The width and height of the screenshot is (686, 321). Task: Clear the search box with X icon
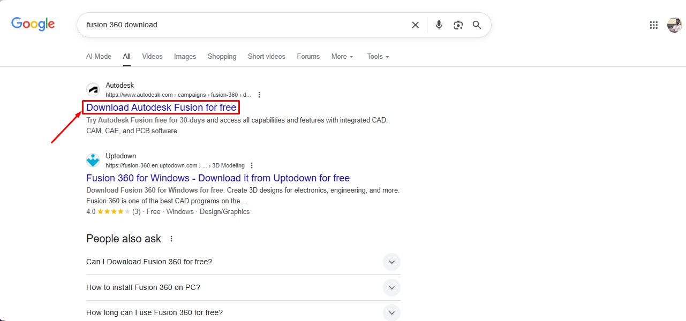[415, 25]
